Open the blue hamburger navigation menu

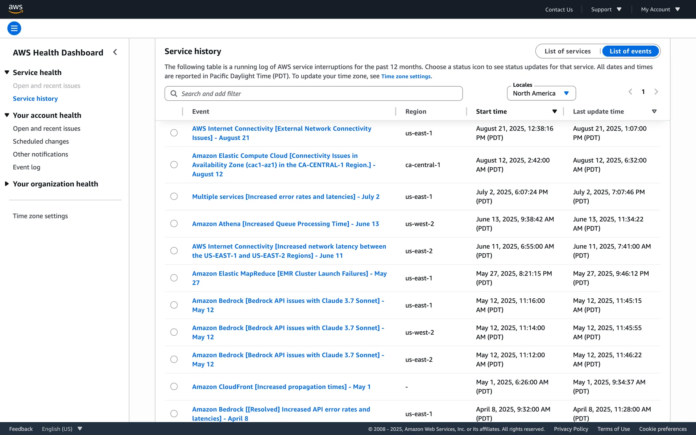(x=14, y=28)
